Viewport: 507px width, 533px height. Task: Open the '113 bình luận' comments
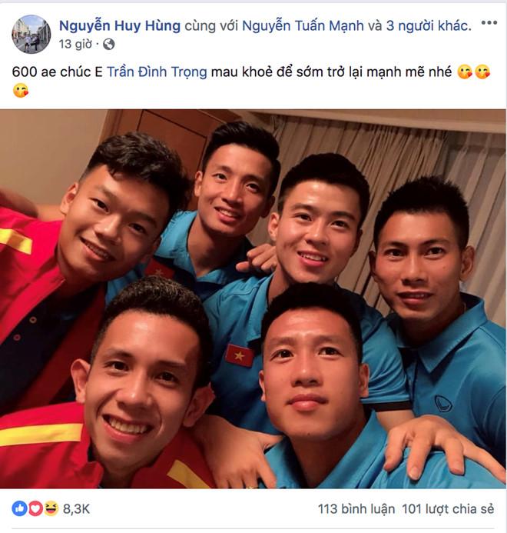[x=356, y=509]
